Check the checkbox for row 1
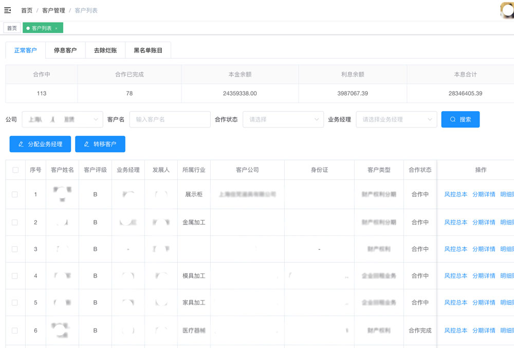This screenshot has width=514, height=348. 15,194
